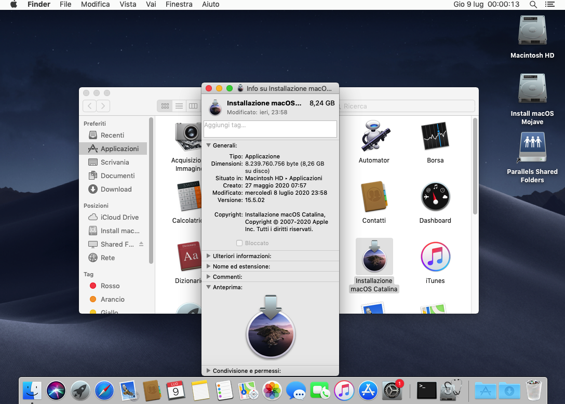Viewport: 565px width, 404px height.
Task: Select Parallels Shared Folders on desktop
Action: coord(532,147)
